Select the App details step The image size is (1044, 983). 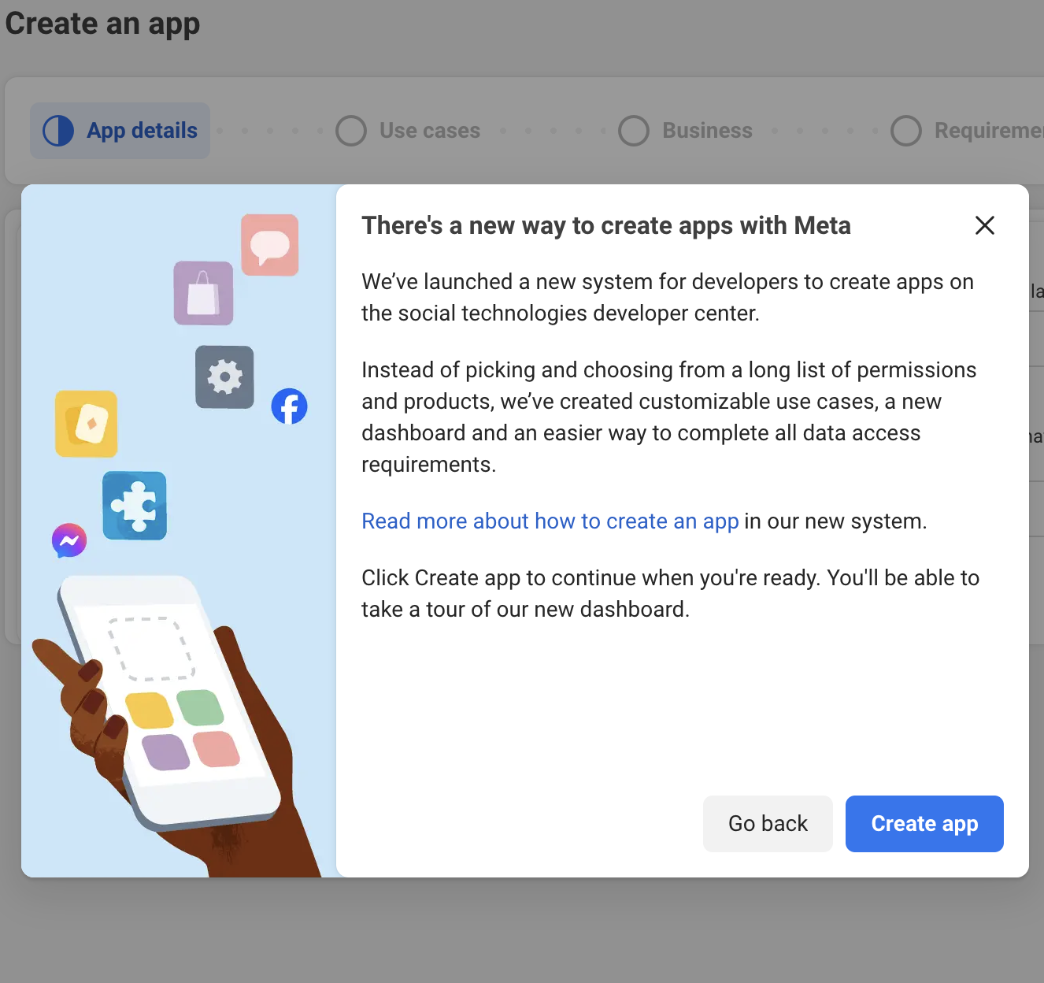[120, 131]
